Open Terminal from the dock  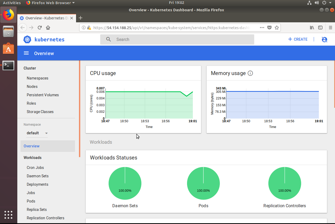pos(8,65)
